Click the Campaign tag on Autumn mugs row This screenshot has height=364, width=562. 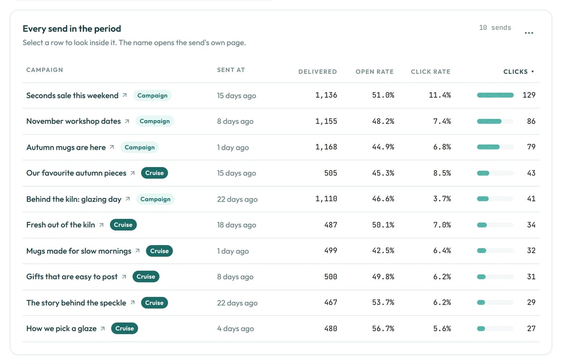point(140,147)
